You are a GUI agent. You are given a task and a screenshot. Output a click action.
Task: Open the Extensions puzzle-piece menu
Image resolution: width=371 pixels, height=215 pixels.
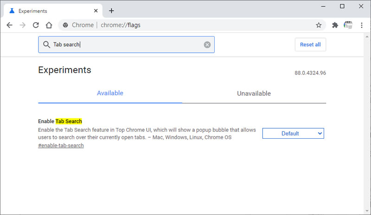tap(335, 25)
